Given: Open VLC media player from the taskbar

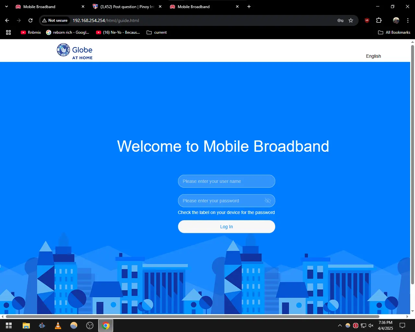Looking at the screenshot, I should (58, 326).
